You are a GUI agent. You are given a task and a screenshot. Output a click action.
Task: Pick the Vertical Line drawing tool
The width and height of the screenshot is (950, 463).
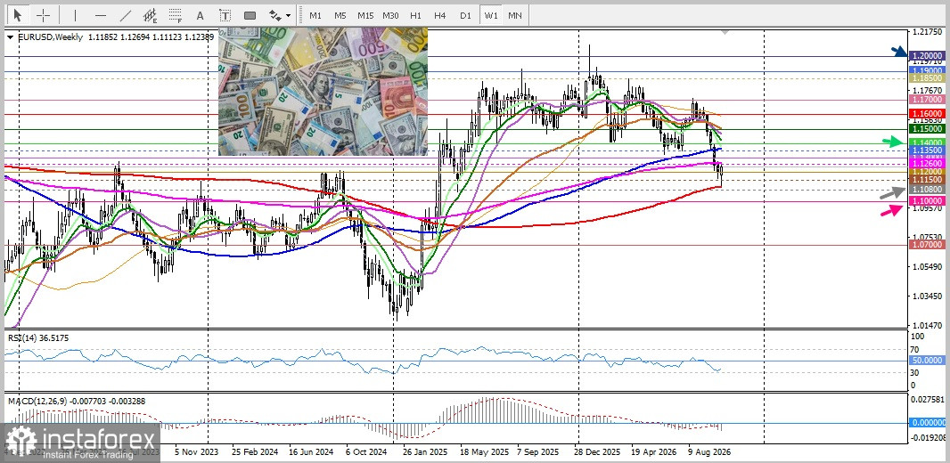(x=75, y=15)
